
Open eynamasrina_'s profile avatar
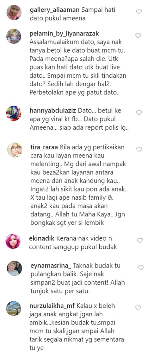(x=15, y=268)
